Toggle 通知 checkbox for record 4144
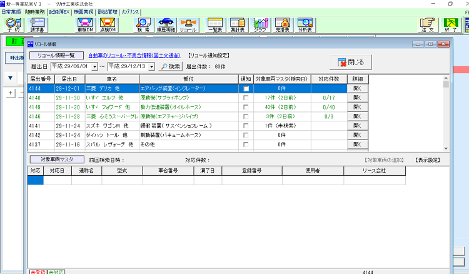Image resolution: width=469 pixels, height=274 pixels. click(246, 89)
